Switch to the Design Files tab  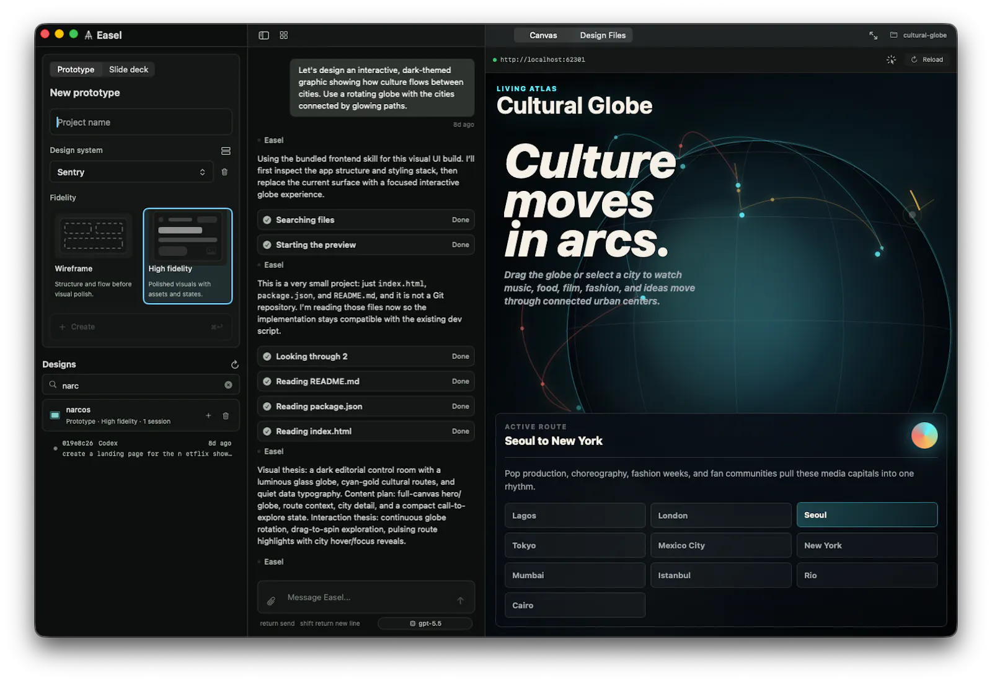pyautogui.click(x=603, y=35)
